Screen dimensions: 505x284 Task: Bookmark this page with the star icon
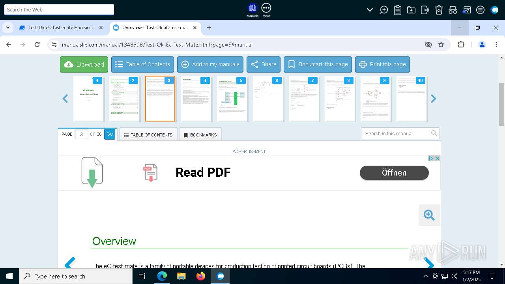pyautogui.click(x=441, y=45)
